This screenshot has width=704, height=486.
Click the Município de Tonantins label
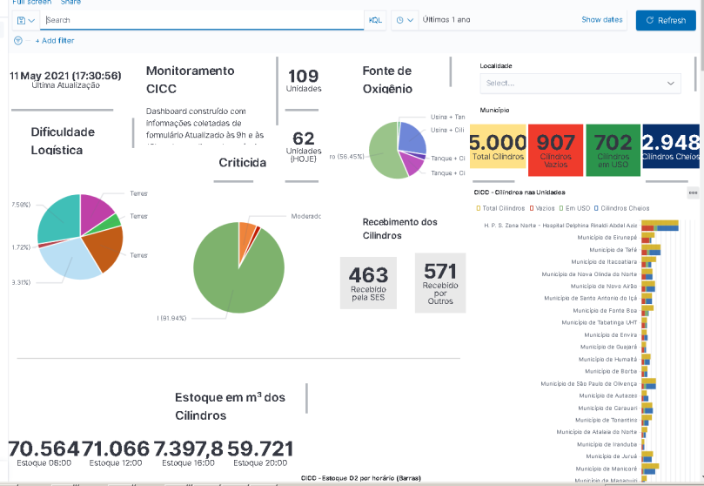point(607,420)
